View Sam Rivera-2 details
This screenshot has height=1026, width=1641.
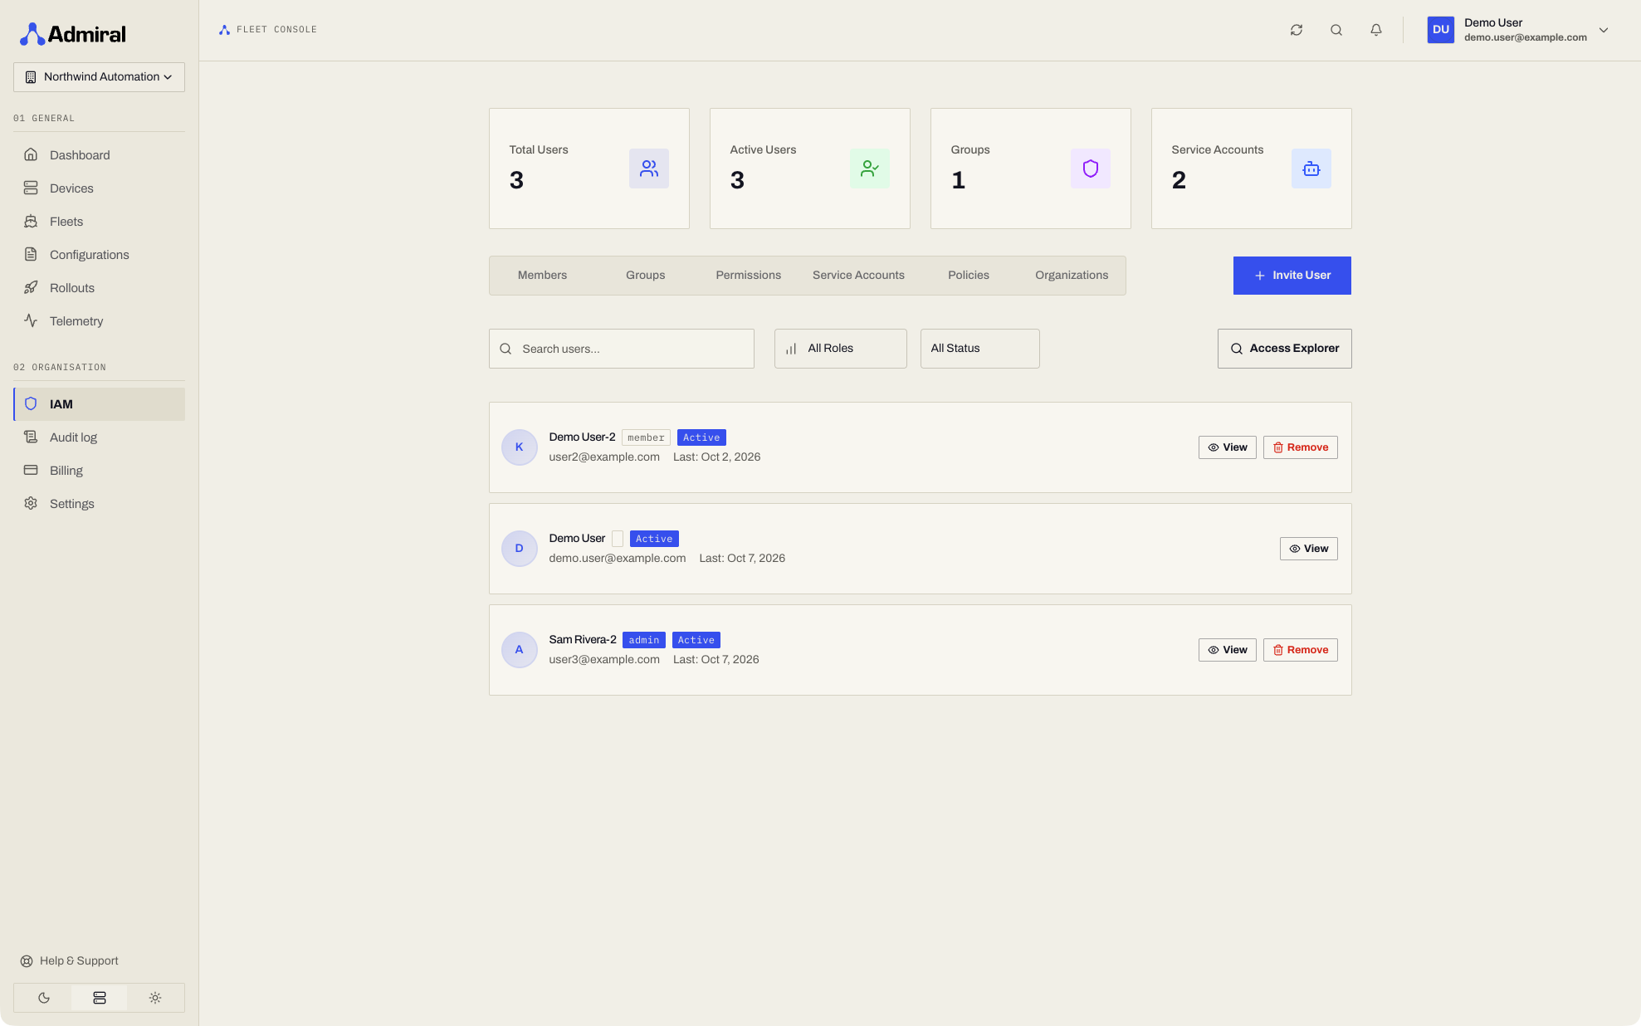pos(1227,650)
